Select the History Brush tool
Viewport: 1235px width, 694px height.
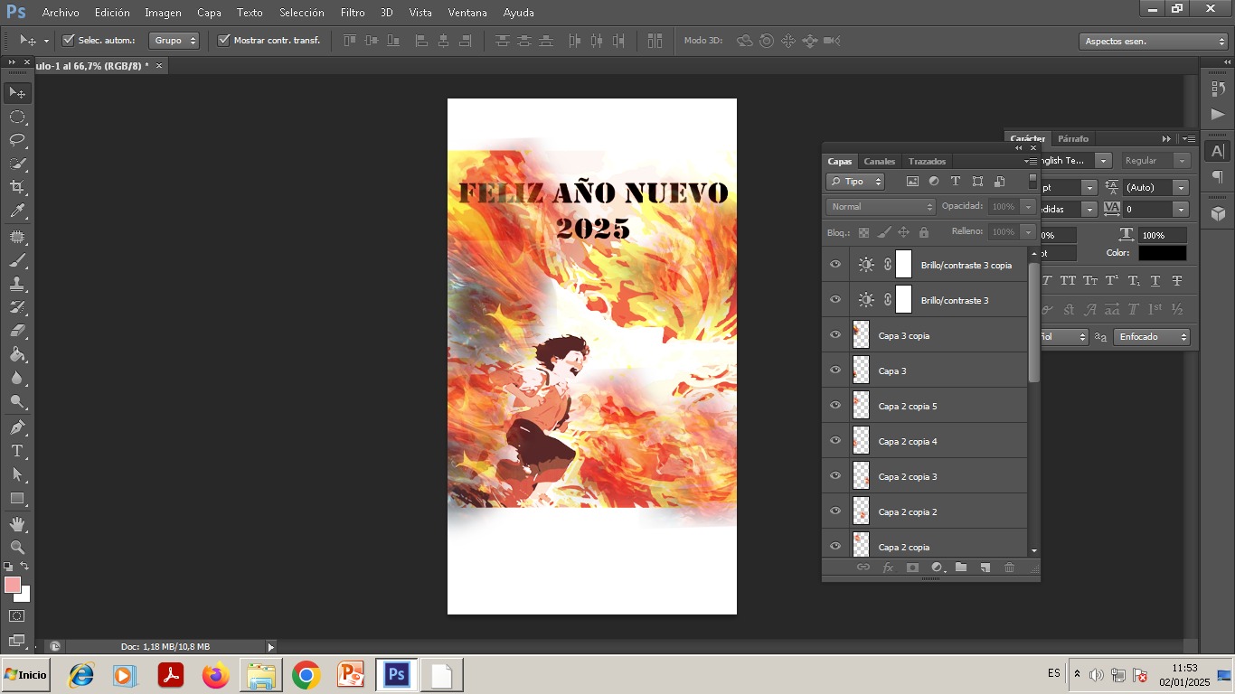[17, 307]
